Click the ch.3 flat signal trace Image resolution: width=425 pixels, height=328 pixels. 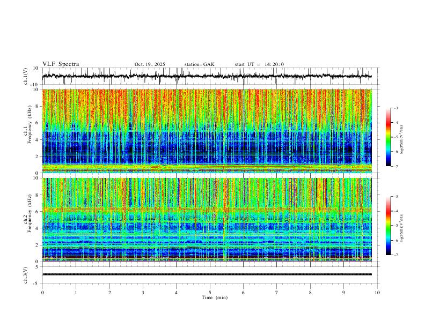click(207, 274)
